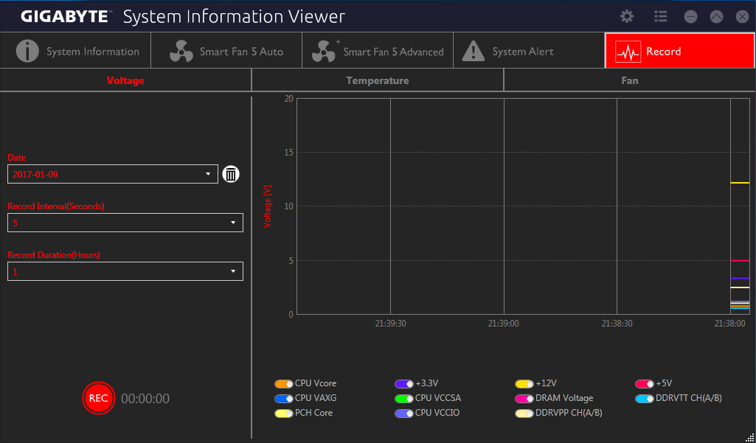The height and width of the screenshot is (443, 756).
Task: Click the red +5V line in chart
Action: 740,260
